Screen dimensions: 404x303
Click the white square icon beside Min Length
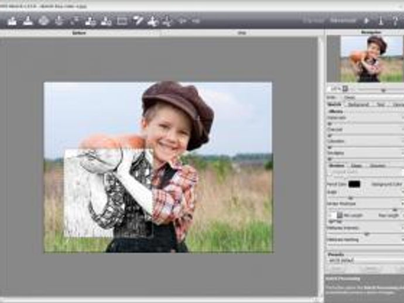pos(333,215)
